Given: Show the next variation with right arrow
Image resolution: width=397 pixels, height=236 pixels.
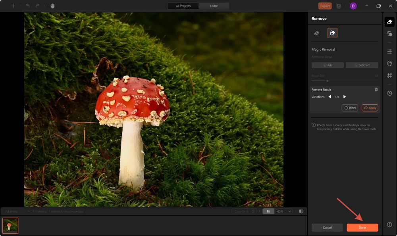Looking at the screenshot, I should coord(344,96).
